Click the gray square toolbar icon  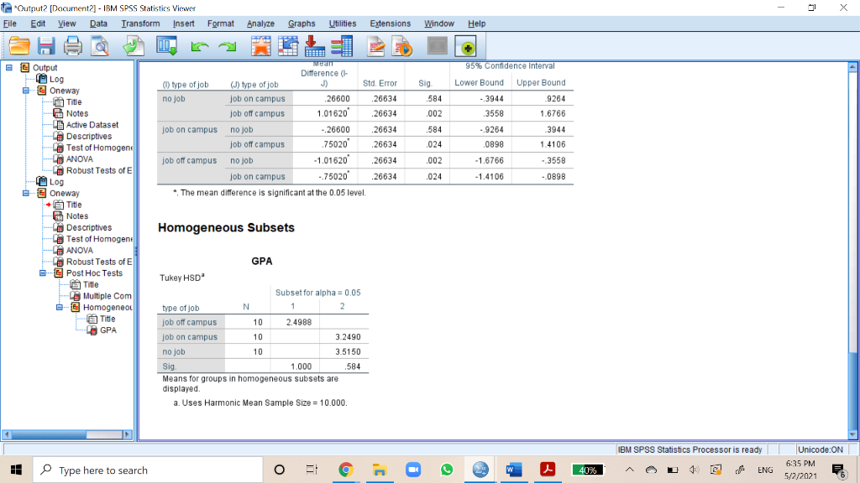pyautogui.click(x=437, y=46)
